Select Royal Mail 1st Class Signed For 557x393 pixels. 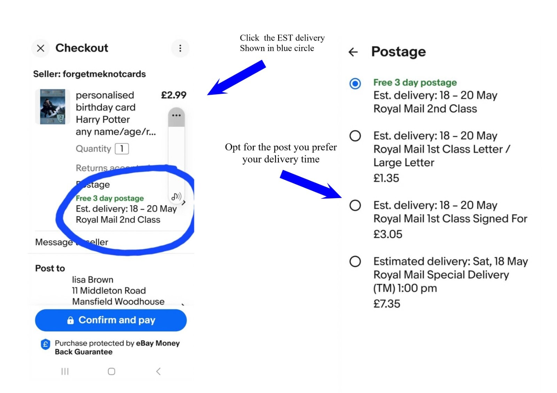[x=355, y=205]
